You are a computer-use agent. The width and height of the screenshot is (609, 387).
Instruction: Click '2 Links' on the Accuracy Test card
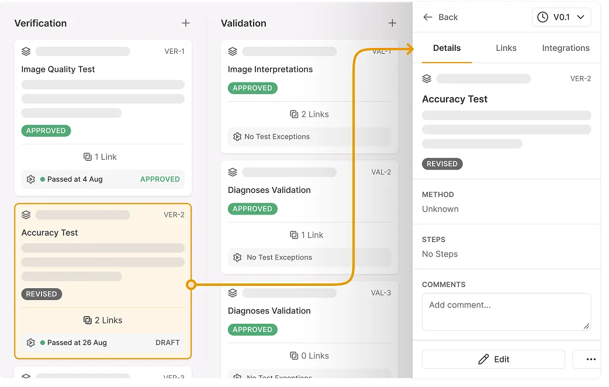pyautogui.click(x=109, y=320)
